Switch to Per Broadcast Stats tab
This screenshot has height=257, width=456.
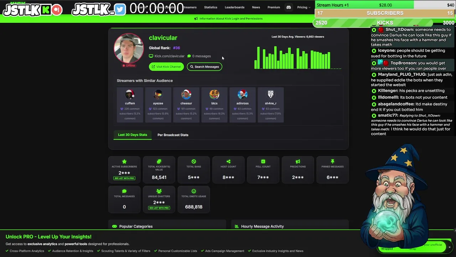(173, 135)
